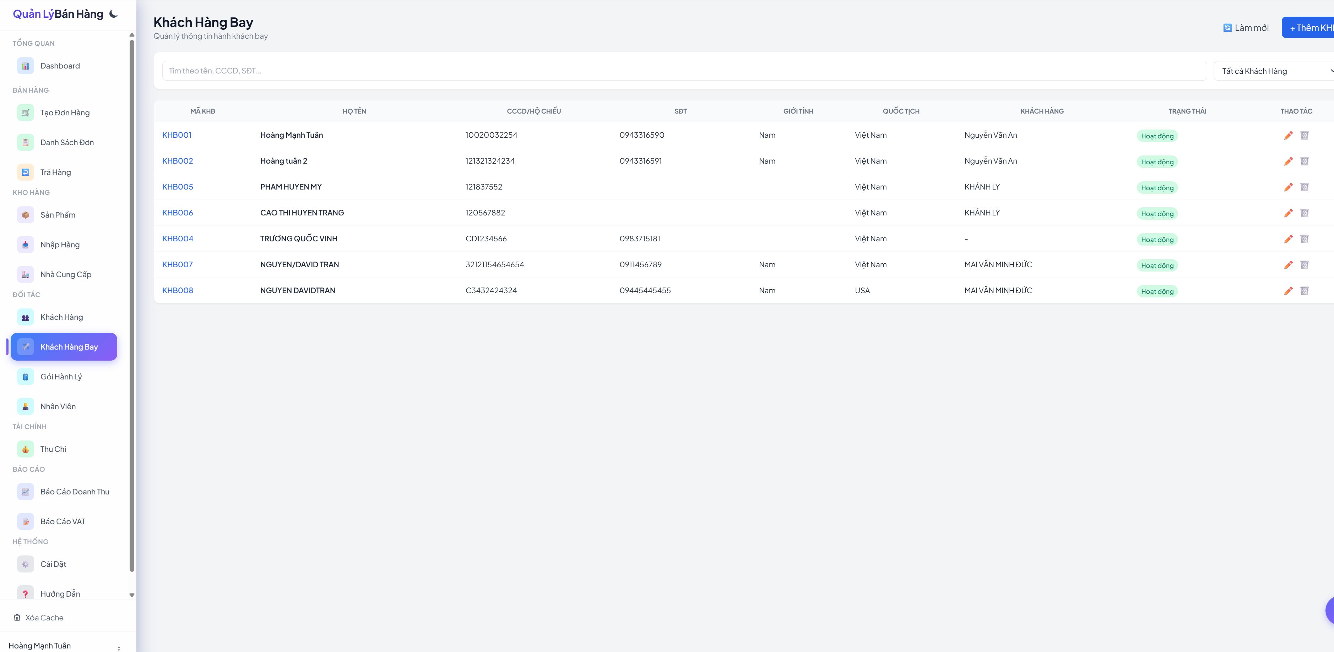Click the Dashboard chart icon
Viewport: 1334px width, 652px height.
[x=25, y=66]
